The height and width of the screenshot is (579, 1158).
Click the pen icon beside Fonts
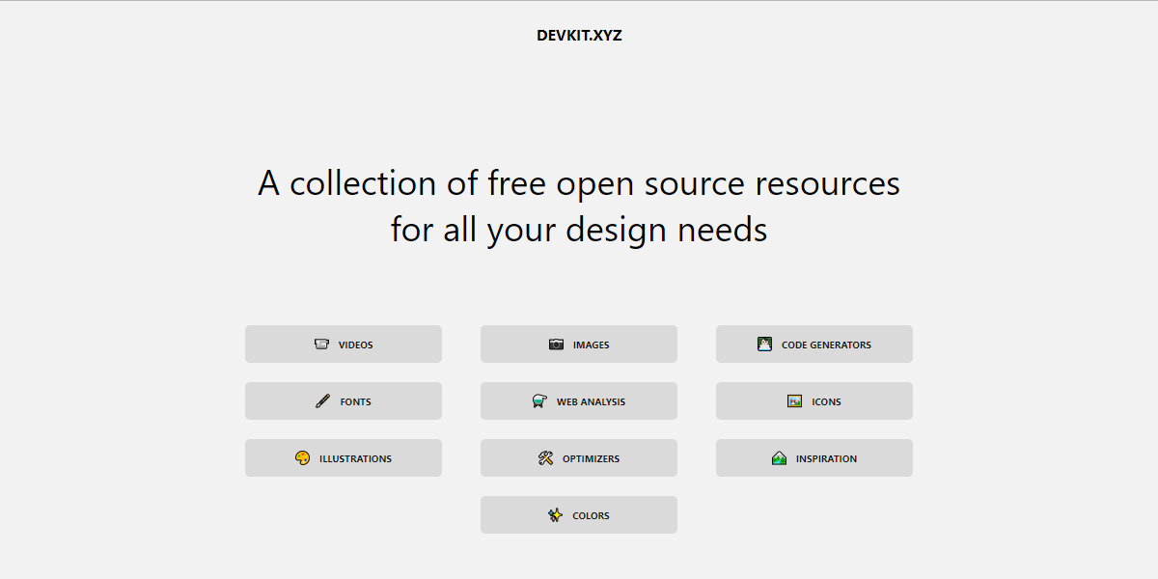[323, 401]
